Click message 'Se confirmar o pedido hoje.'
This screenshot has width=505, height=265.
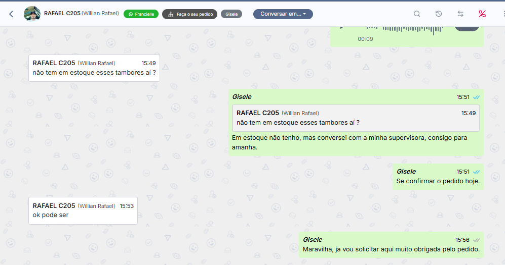(438, 181)
